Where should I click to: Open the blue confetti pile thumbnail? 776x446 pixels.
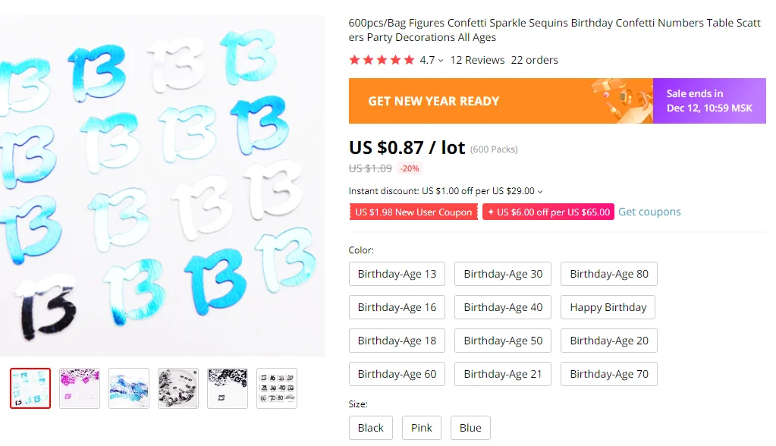pyautogui.click(x=129, y=388)
